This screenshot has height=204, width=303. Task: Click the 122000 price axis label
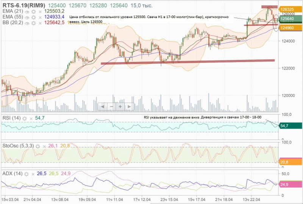(288, 68)
